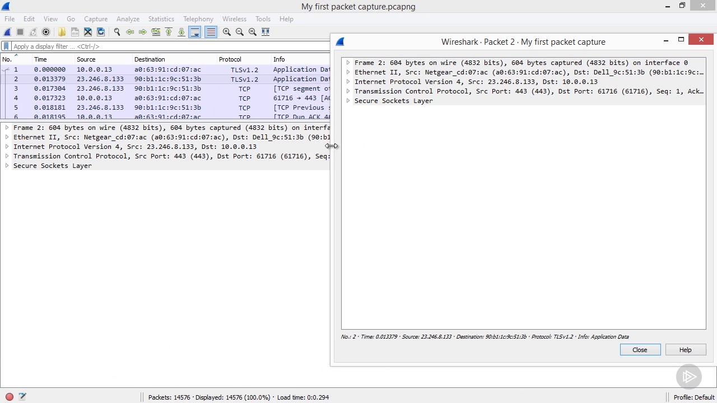Click the Go to specified packet icon

pyautogui.click(x=156, y=32)
